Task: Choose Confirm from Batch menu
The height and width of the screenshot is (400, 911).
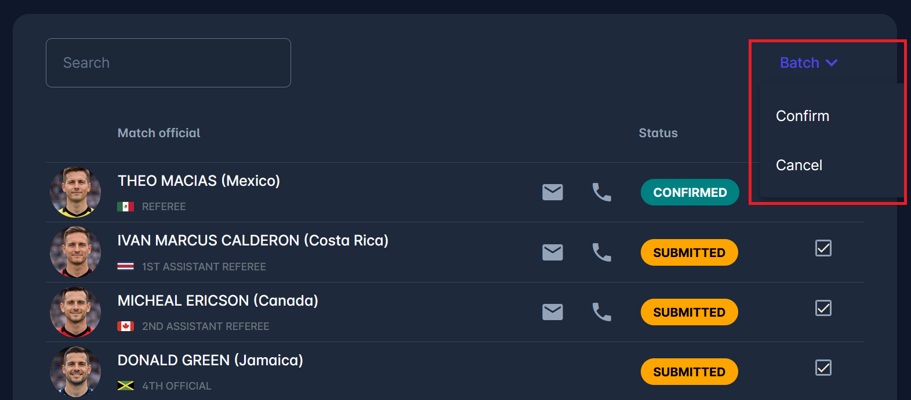Action: pos(803,116)
